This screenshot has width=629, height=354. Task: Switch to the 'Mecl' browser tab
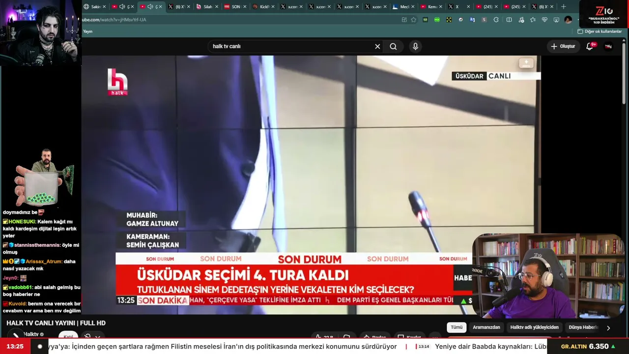403,7
